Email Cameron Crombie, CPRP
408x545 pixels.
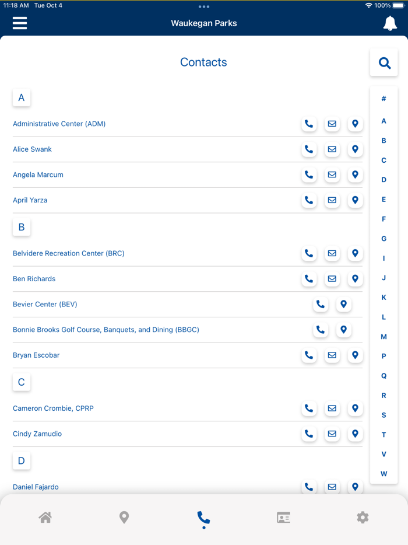pyautogui.click(x=332, y=408)
